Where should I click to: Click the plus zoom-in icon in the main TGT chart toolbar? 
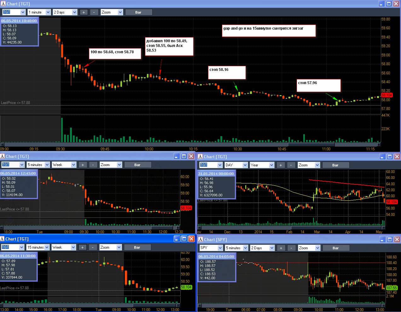pyautogui.click(x=84, y=12)
